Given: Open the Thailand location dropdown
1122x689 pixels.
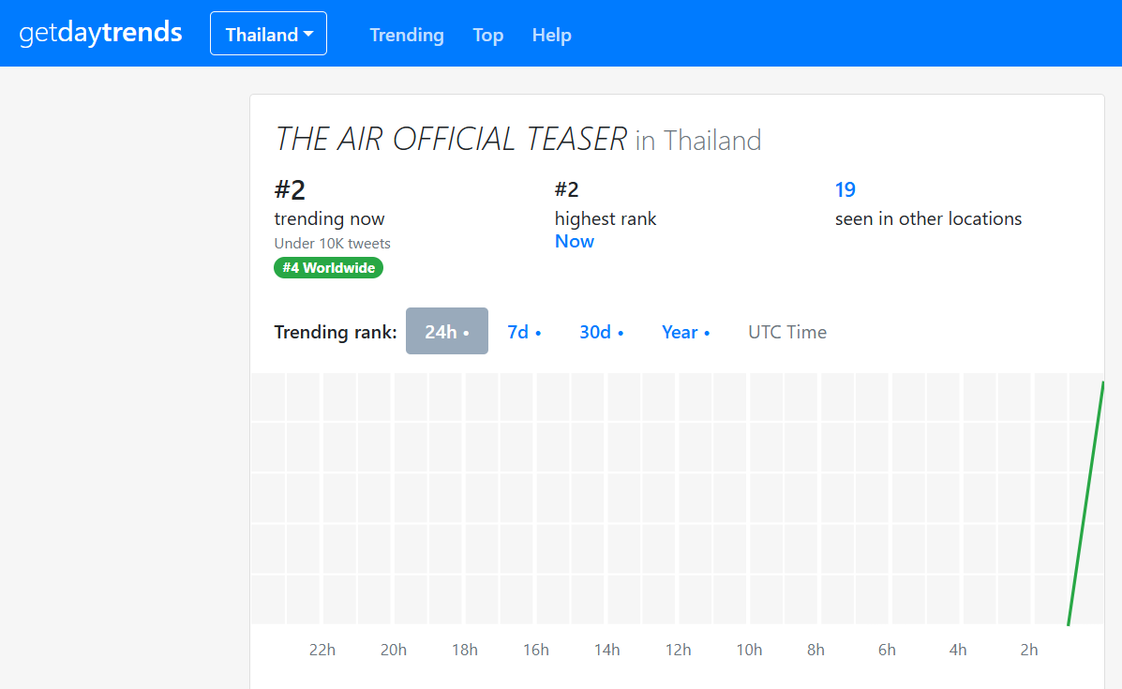Looking at the screenshot, I should [x=268, y=34].
